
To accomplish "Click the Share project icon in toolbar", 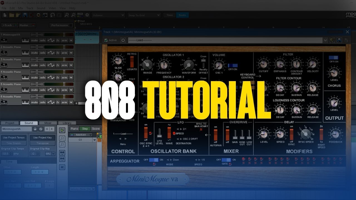I will pyautogui.click(x=32, y=15).
